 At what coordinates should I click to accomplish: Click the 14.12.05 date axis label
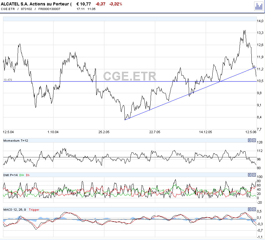coord(205,132)
